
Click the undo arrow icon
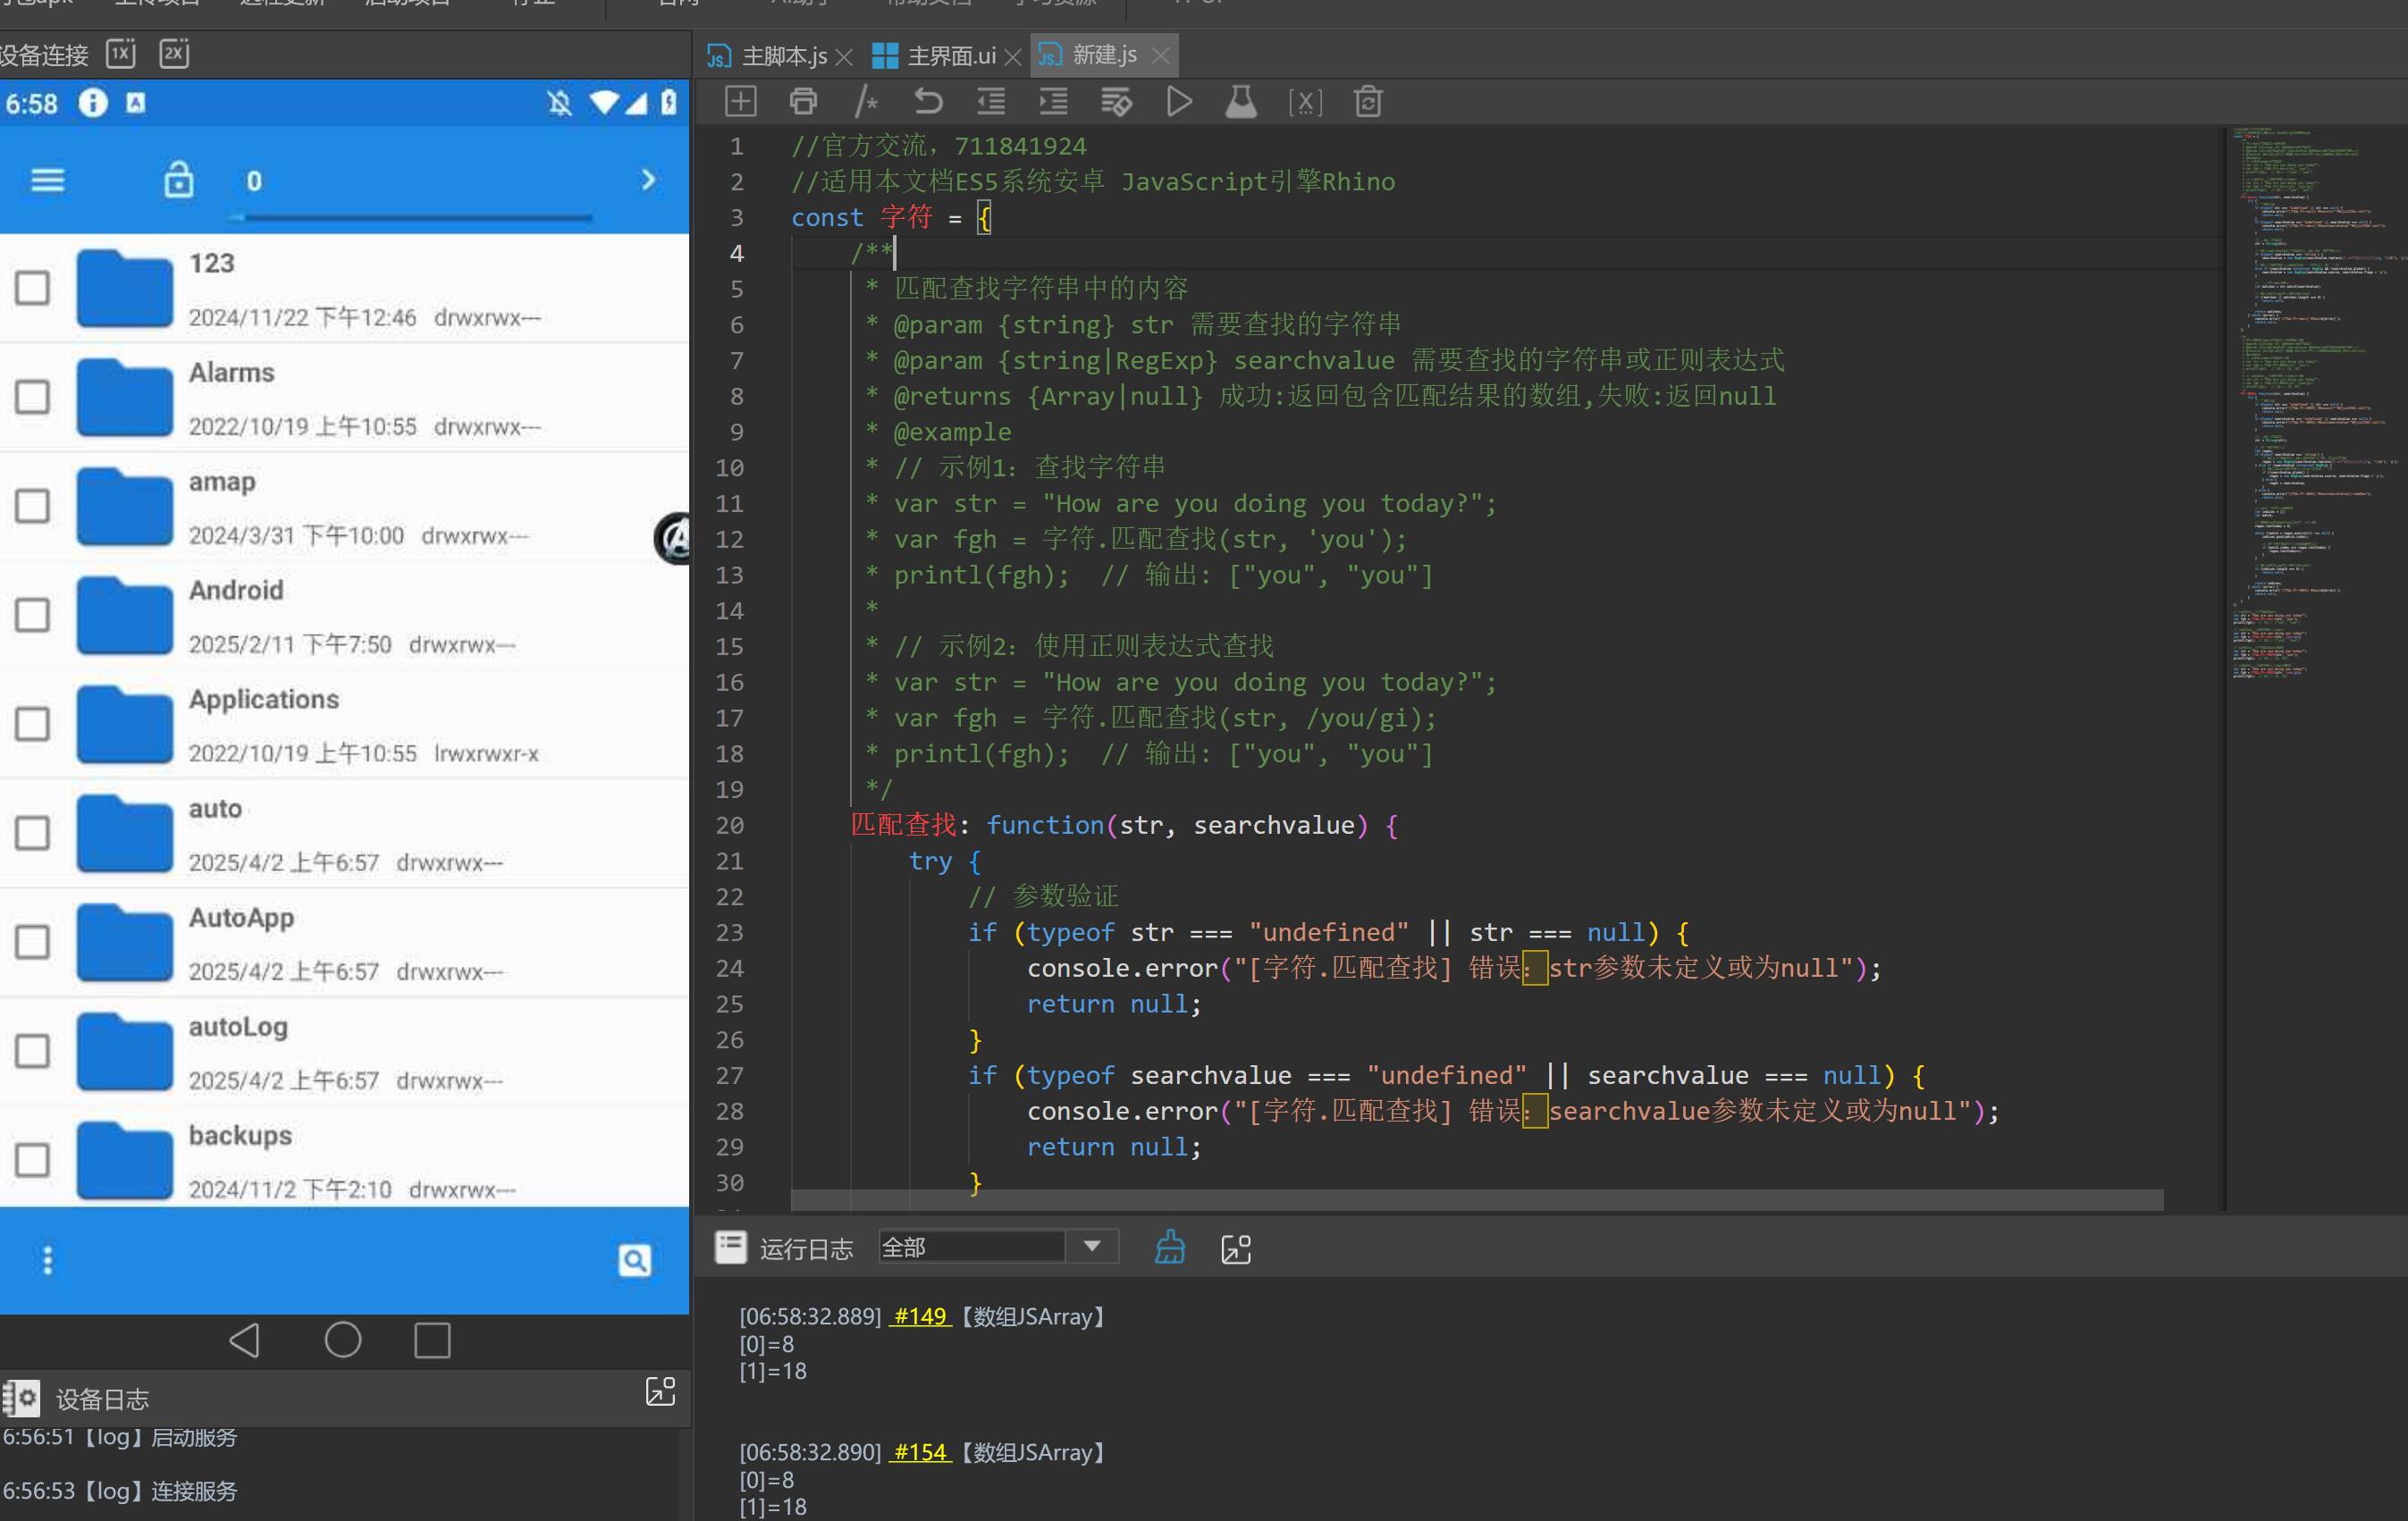(928, 102)
